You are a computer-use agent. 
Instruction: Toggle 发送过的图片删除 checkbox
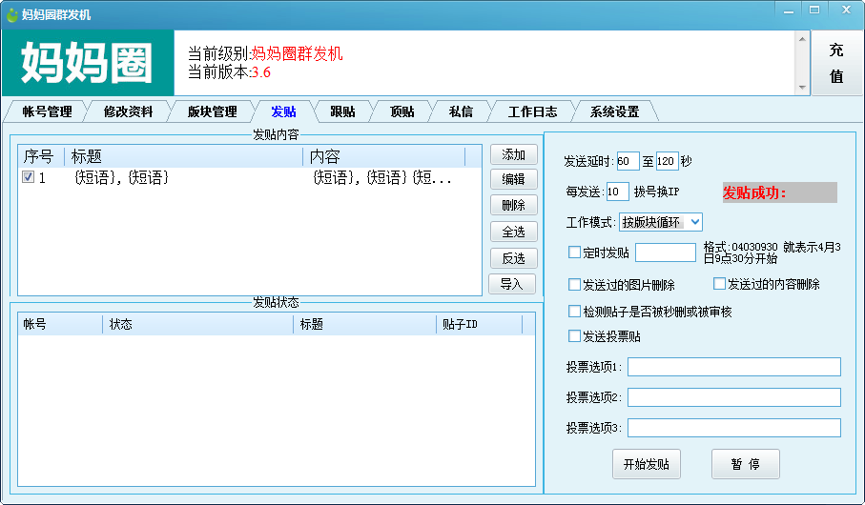(x=574, y=285)
